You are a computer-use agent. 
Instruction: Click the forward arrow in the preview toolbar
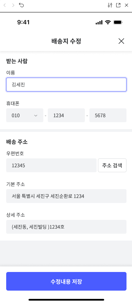point(13,5)
